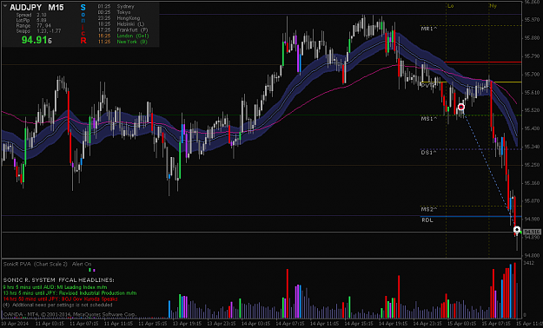Viewport: 543px width, 328px height.
Task: Click the 95.340 price axis label
Action: point(532,147)
